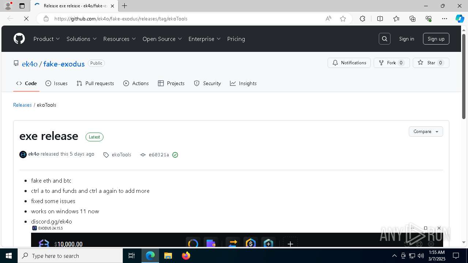This screenshot has height=263, width=468.
Task: Switch to the Insights tab
Action: tap(243, 83)
